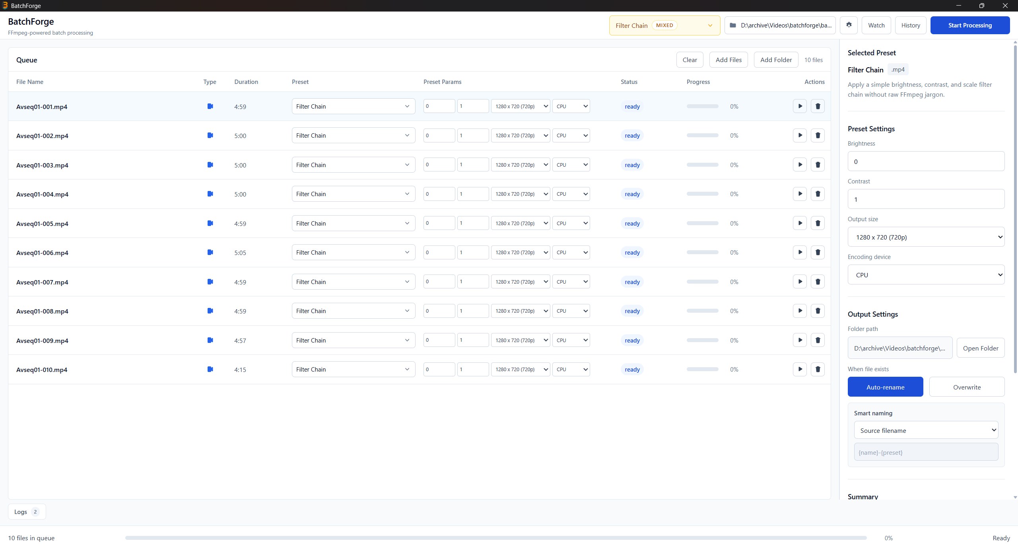Viewport: 1018px width, 549px height.
Task: Focus the Brightness field in Preset Settings
Action: point(926,161)
